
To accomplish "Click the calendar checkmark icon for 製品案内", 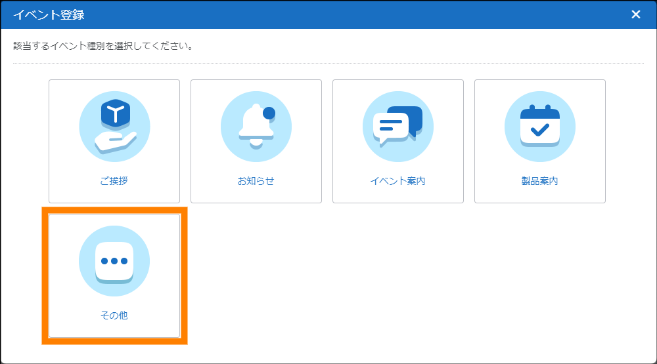I will pos(539,127).
